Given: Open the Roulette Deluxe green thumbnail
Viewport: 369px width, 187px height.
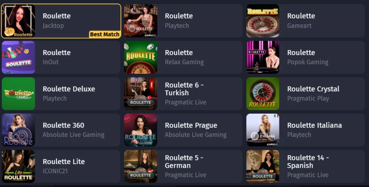Looking at the screenshot, I should (18, 94).
